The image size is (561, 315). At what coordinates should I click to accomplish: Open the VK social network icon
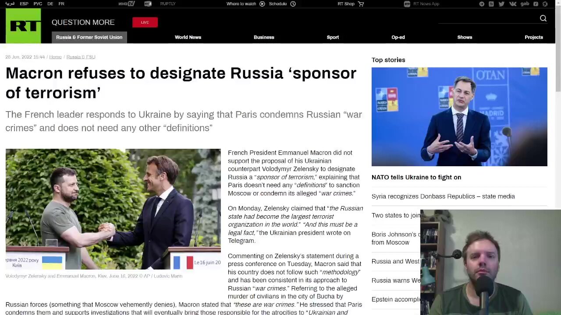(513, 4)
